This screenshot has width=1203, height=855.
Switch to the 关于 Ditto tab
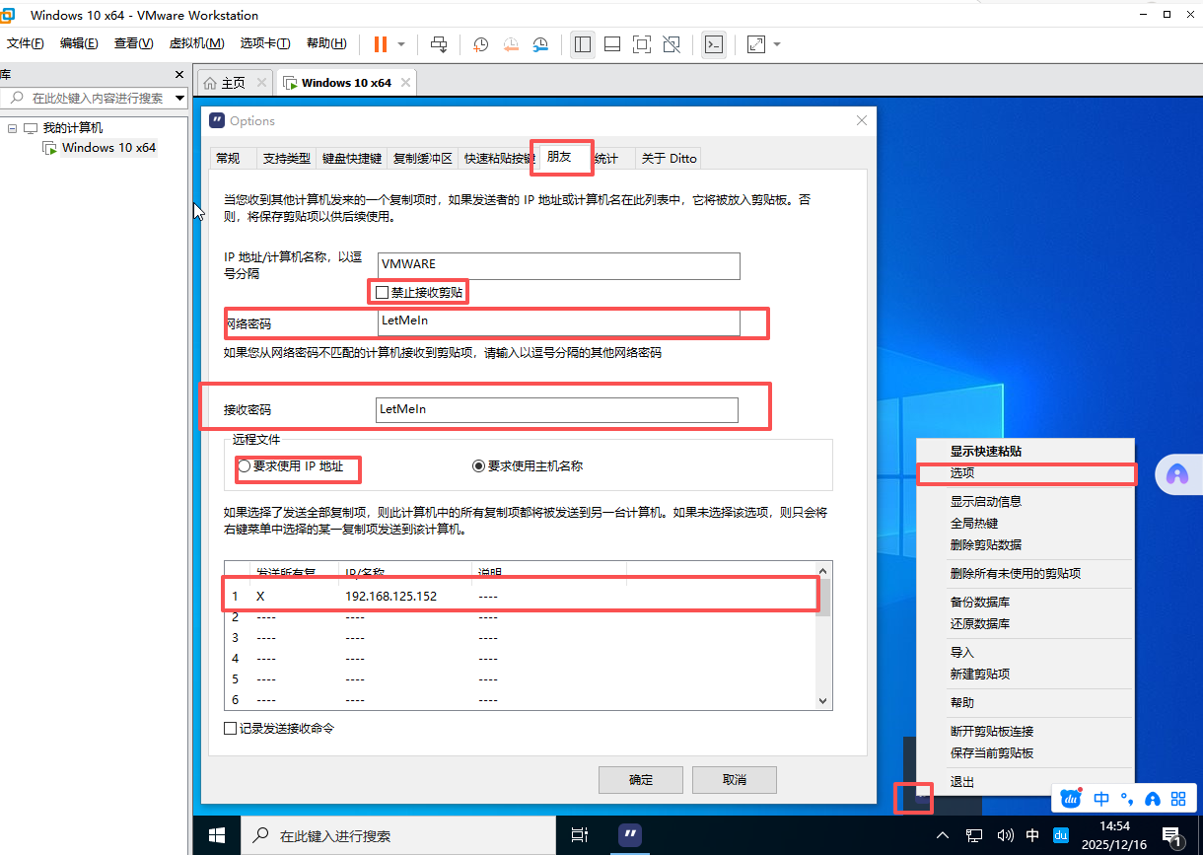point(669,158)
